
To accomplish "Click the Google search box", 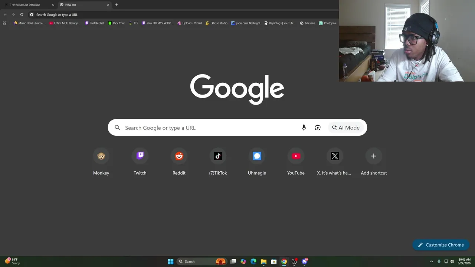I will [237, 128].
